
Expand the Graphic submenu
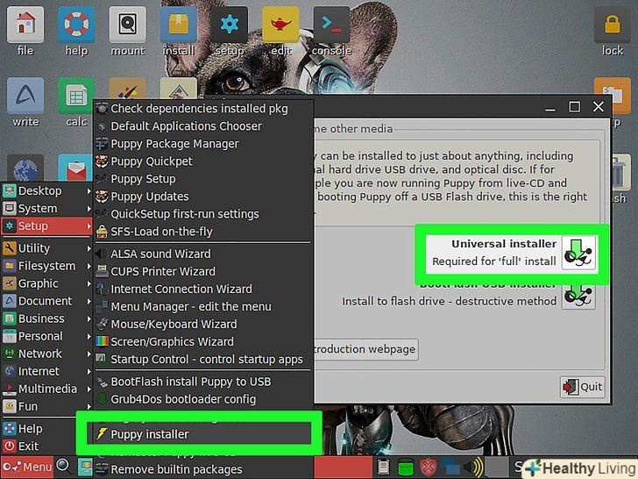coord(46,283)
